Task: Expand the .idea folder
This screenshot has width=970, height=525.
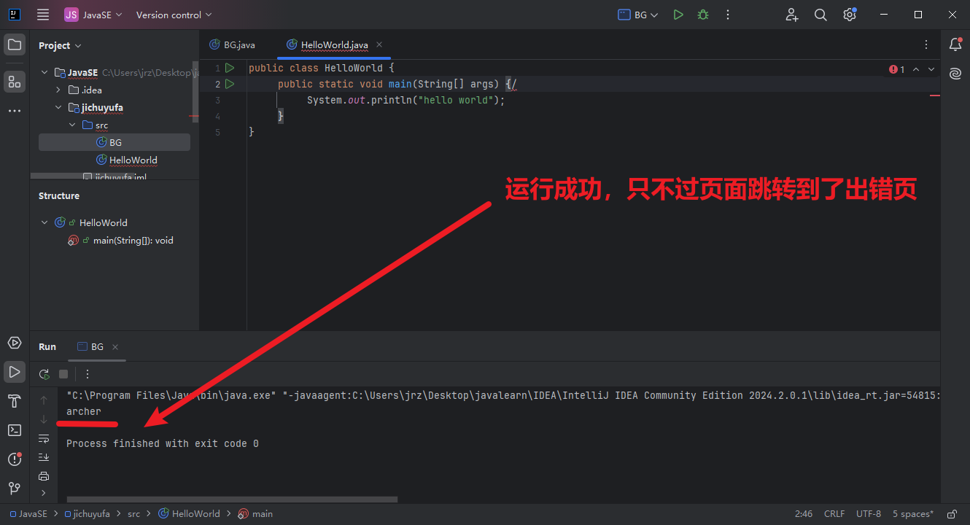Action: pyautogui.click(x=58, y=90)
